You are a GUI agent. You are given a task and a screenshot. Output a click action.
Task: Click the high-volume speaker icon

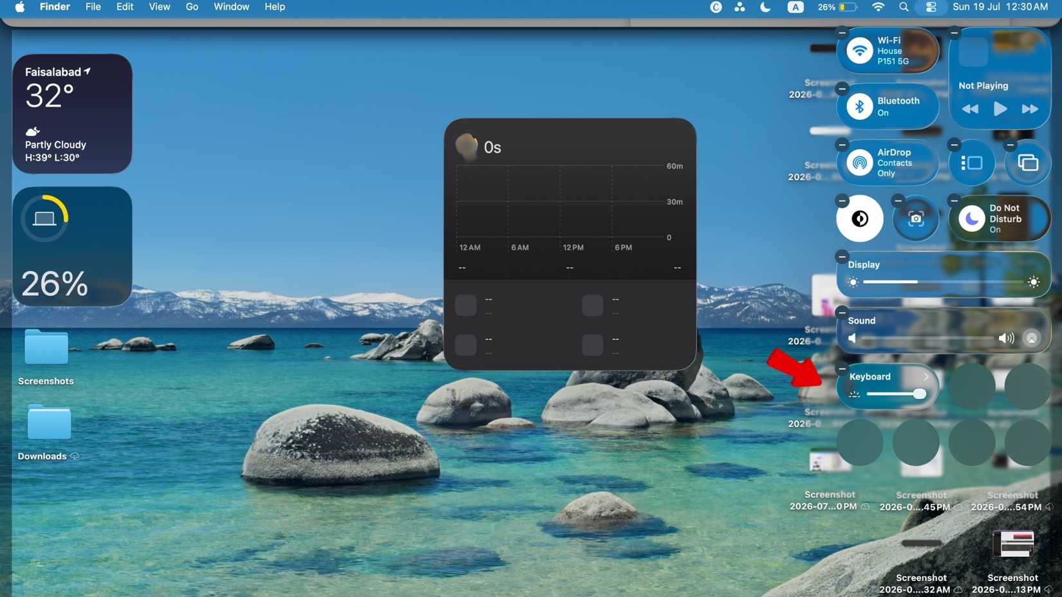1006,338
